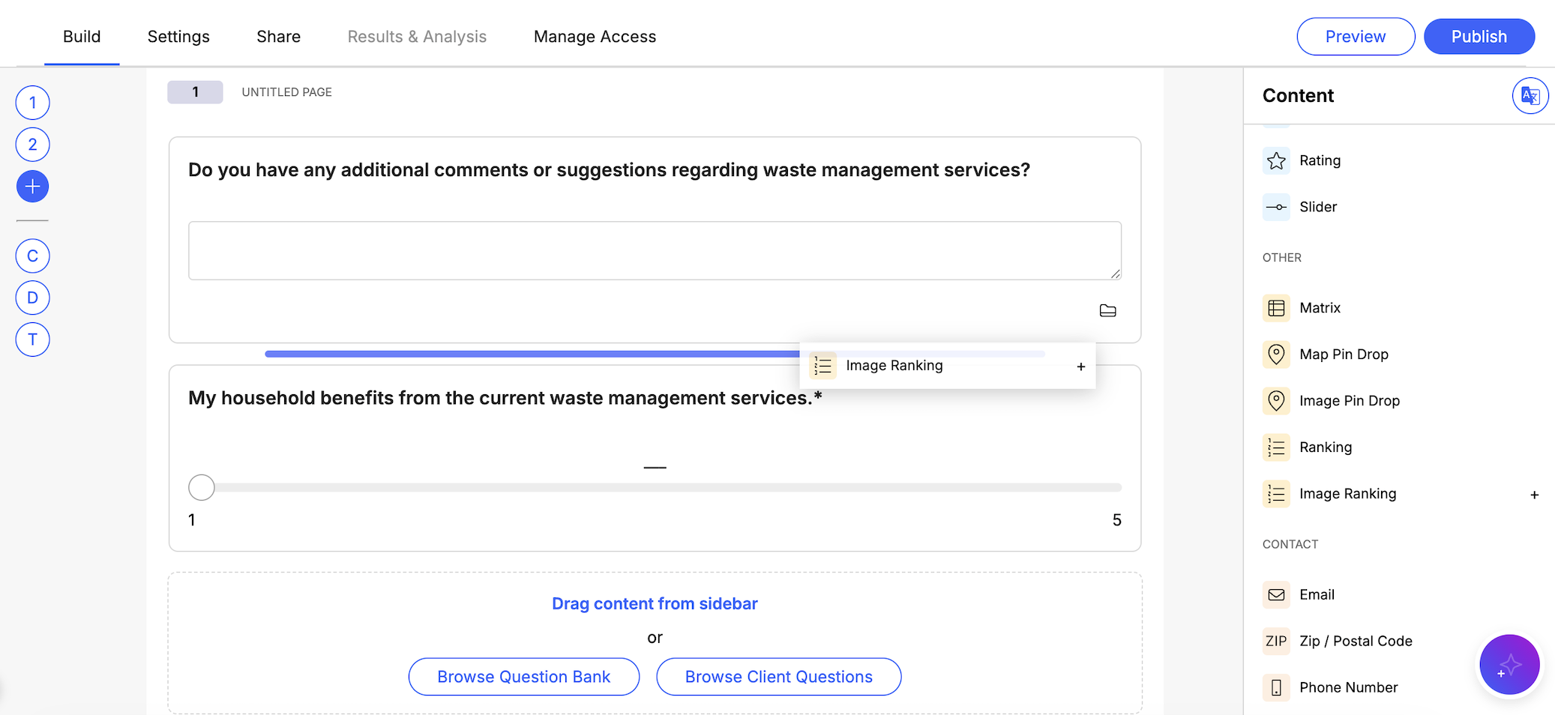The width and height of the screenshot is (1555, 715).
Task: Select the Rating star icon
Action: 1276,160
